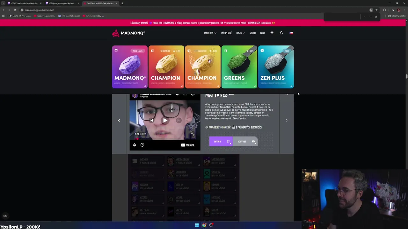Enter fullscreen in video player
408x229 pixels.
[193, 134]
